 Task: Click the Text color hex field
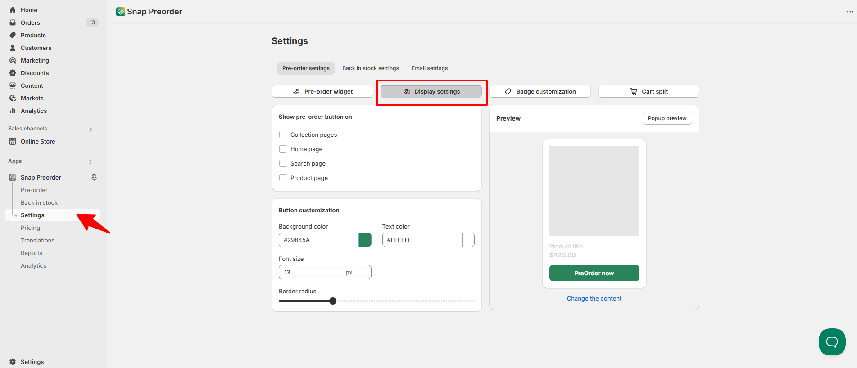click(x=422, y=240)
